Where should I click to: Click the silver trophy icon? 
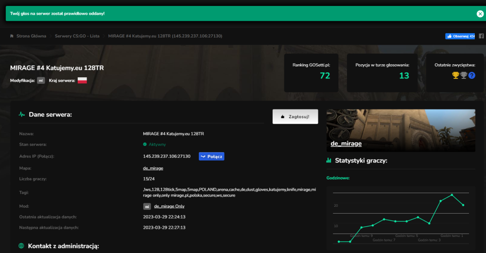pyautogui.click(x=463, y=75)
